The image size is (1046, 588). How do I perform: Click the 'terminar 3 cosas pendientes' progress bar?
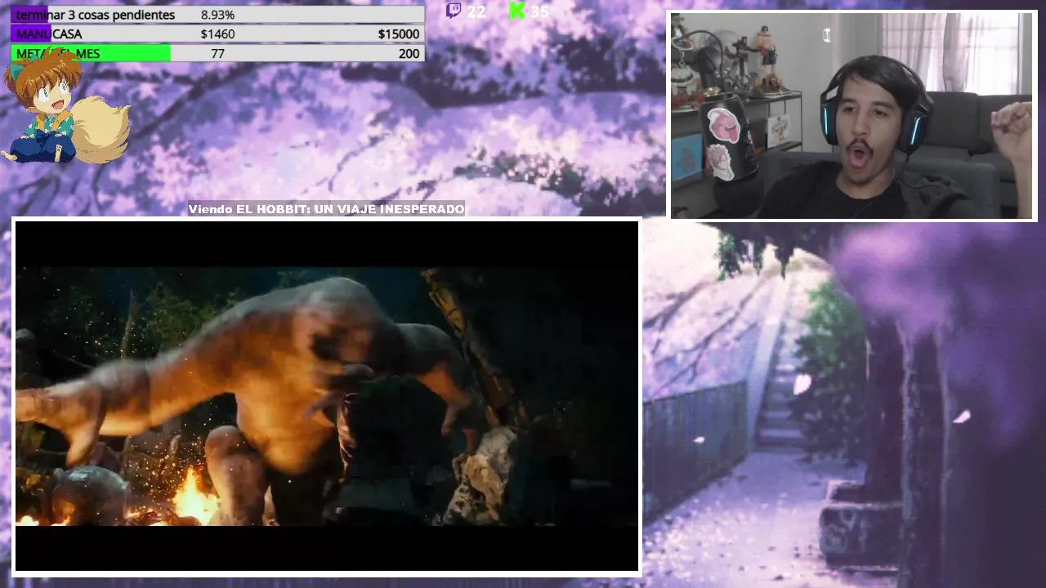tap(217, 15)
